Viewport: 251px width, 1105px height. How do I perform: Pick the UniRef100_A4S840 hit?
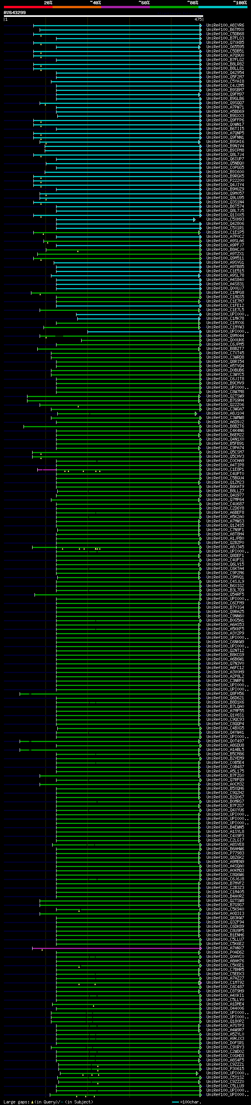pos(225,280)
